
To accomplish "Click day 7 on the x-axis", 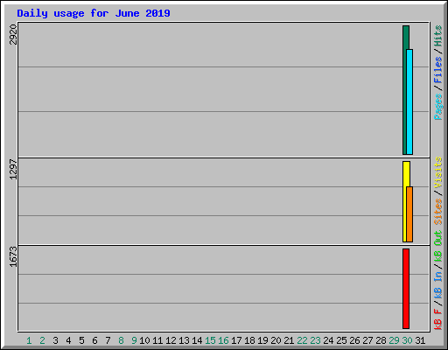I will 108,340.
